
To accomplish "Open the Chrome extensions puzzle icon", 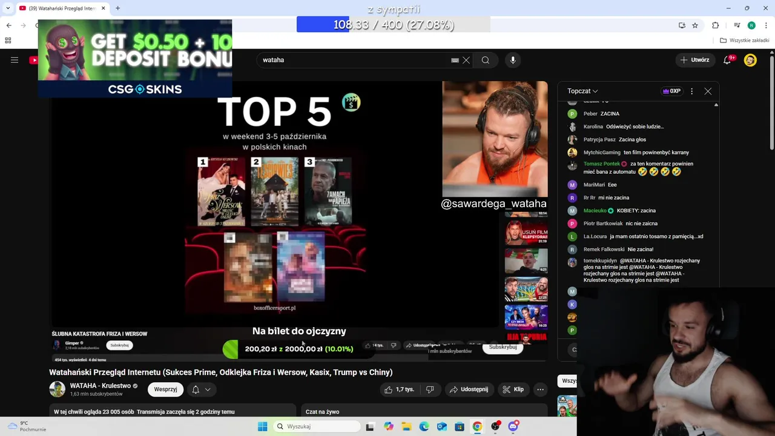I will pyautogui.click(x=716, y=25).
